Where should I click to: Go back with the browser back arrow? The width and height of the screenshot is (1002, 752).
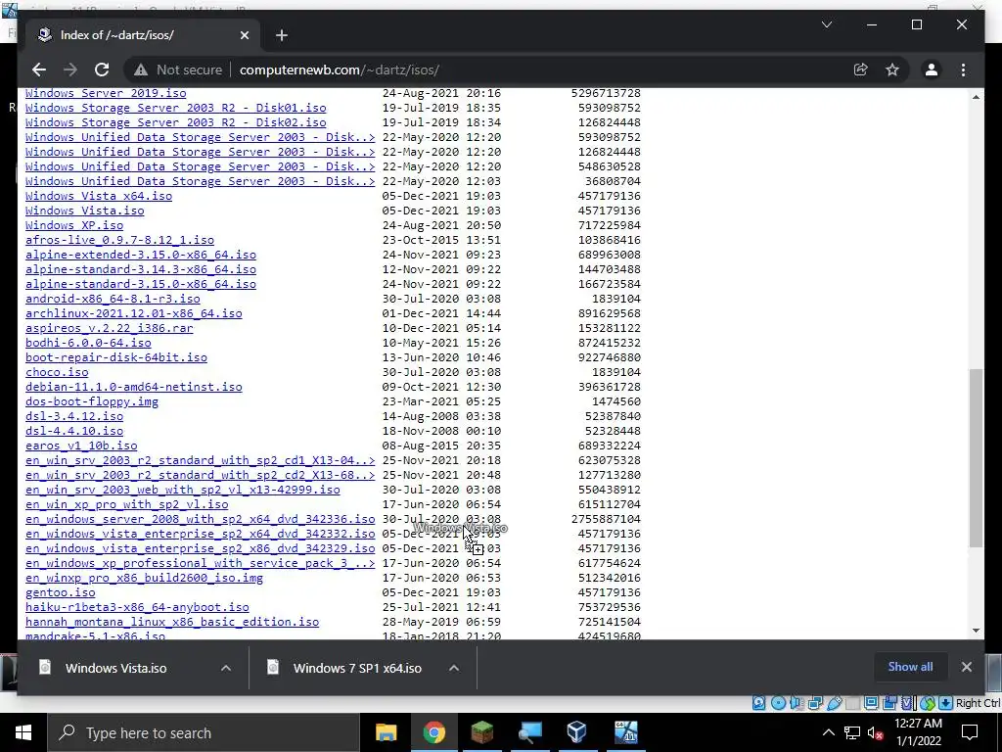click(39, 70)
